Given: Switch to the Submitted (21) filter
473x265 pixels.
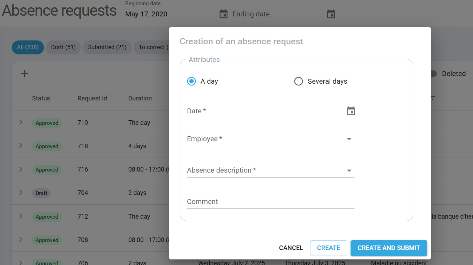Looking at the screenshot, I should point(107,47).
